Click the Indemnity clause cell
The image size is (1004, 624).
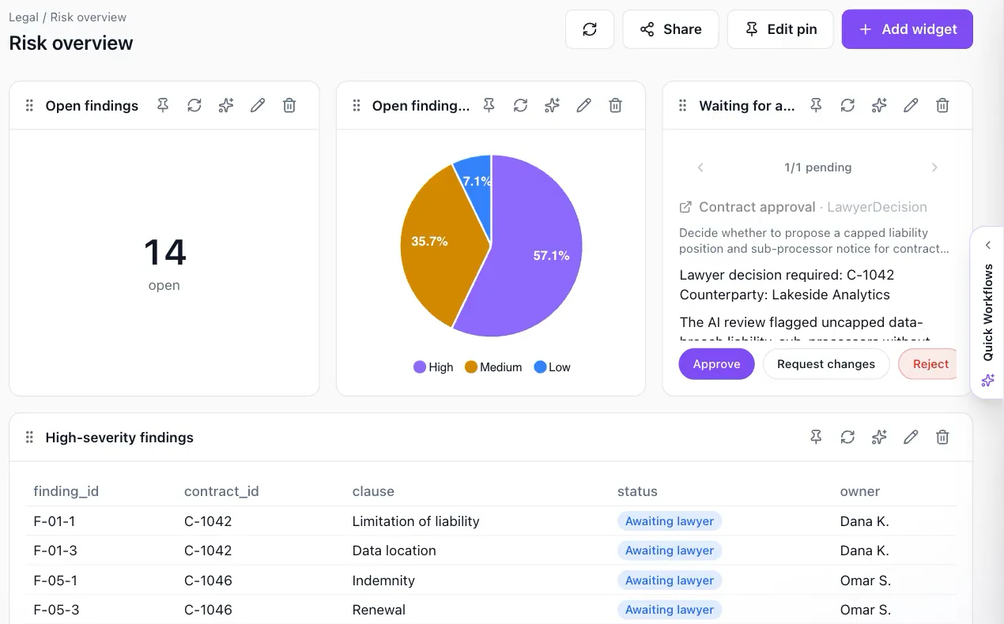(x=383, y=581)
